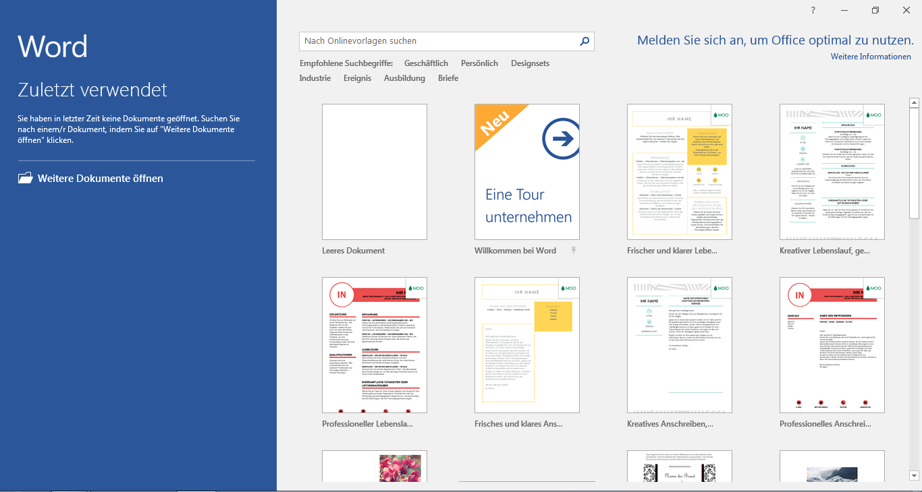Select the Professioneller Lebenslauf template thumbnail
Image resolution: width=922 pixels, height=492 pixels.
375,345
